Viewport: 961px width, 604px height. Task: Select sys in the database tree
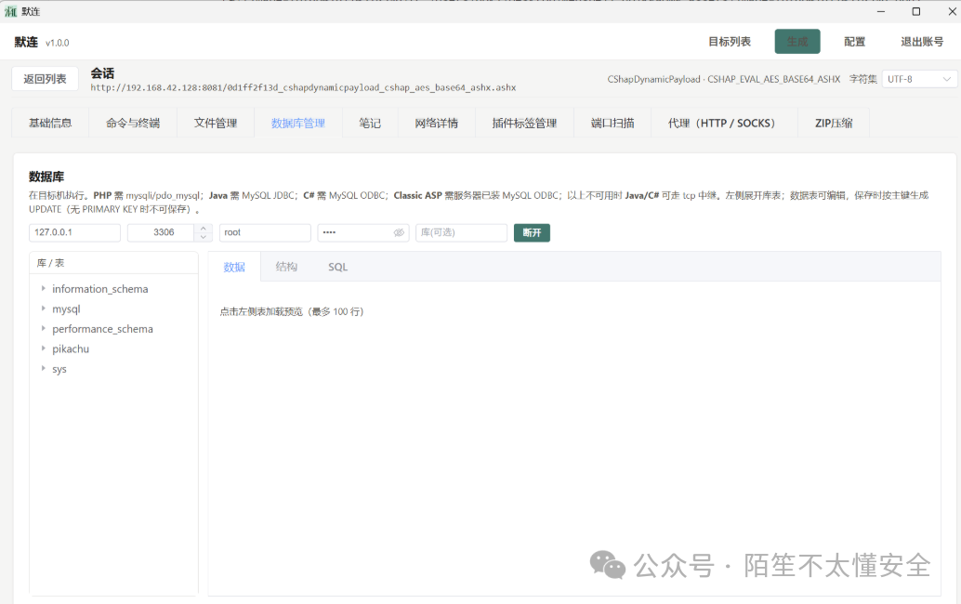tap(59, 369)
